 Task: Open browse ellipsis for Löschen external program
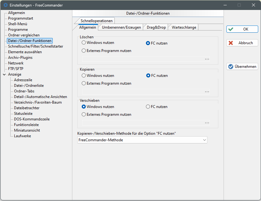207,59
